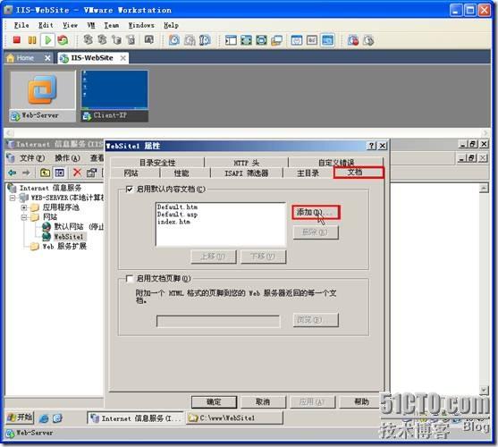Click the summary view toolbar icon
Viewport: 498px width, 447px height.
point(297,40)
